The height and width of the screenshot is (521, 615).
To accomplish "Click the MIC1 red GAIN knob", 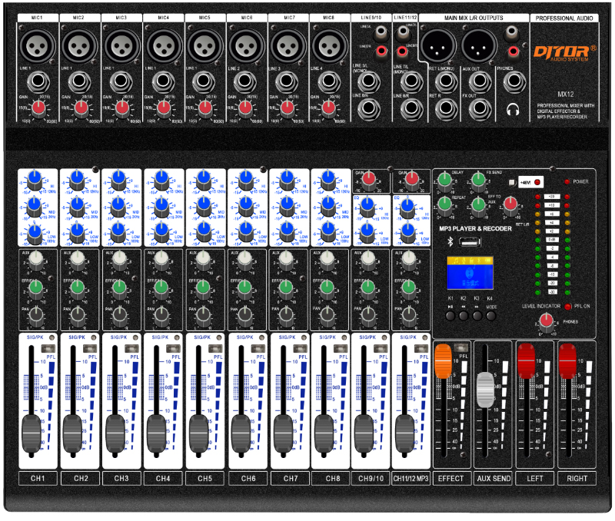I will click(x=39, y=108).
